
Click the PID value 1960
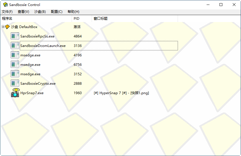pos(78,93)
